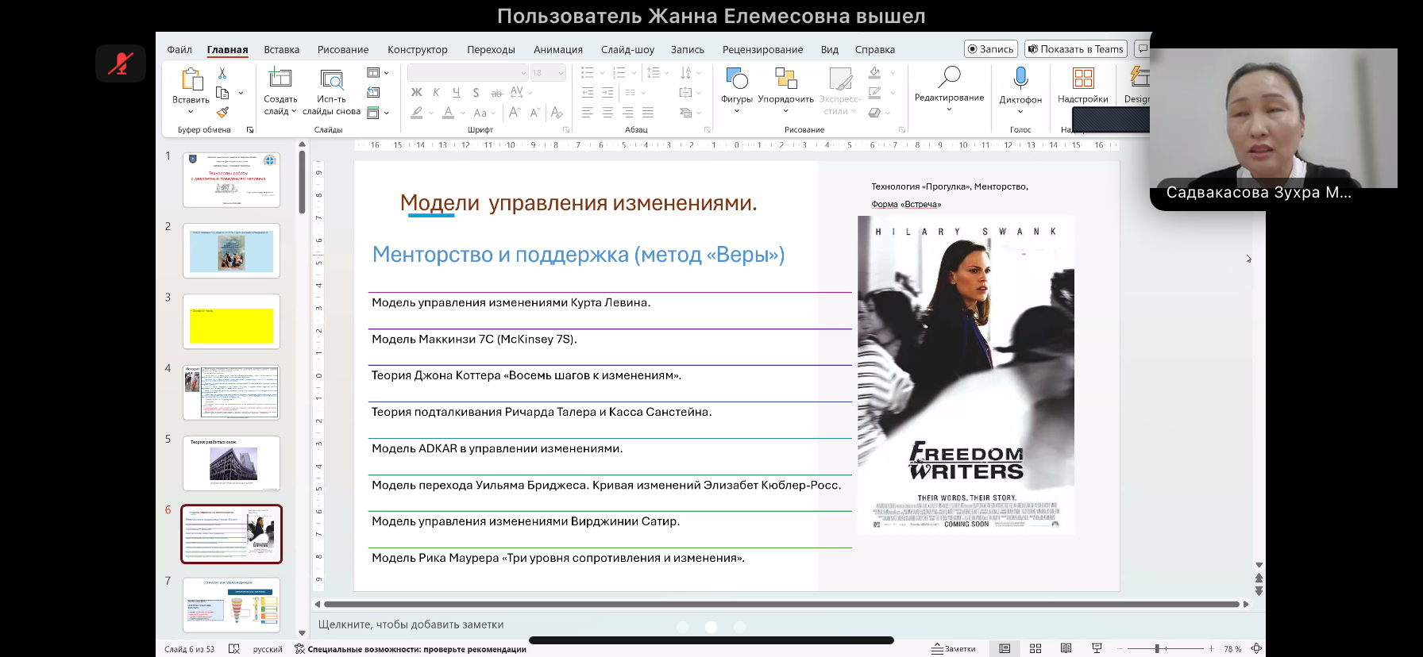Image resolution: width=1423 pixels, height=657 pixels.
Task: Click the muted microphone icon in meeting
Action: coord(121,63)
